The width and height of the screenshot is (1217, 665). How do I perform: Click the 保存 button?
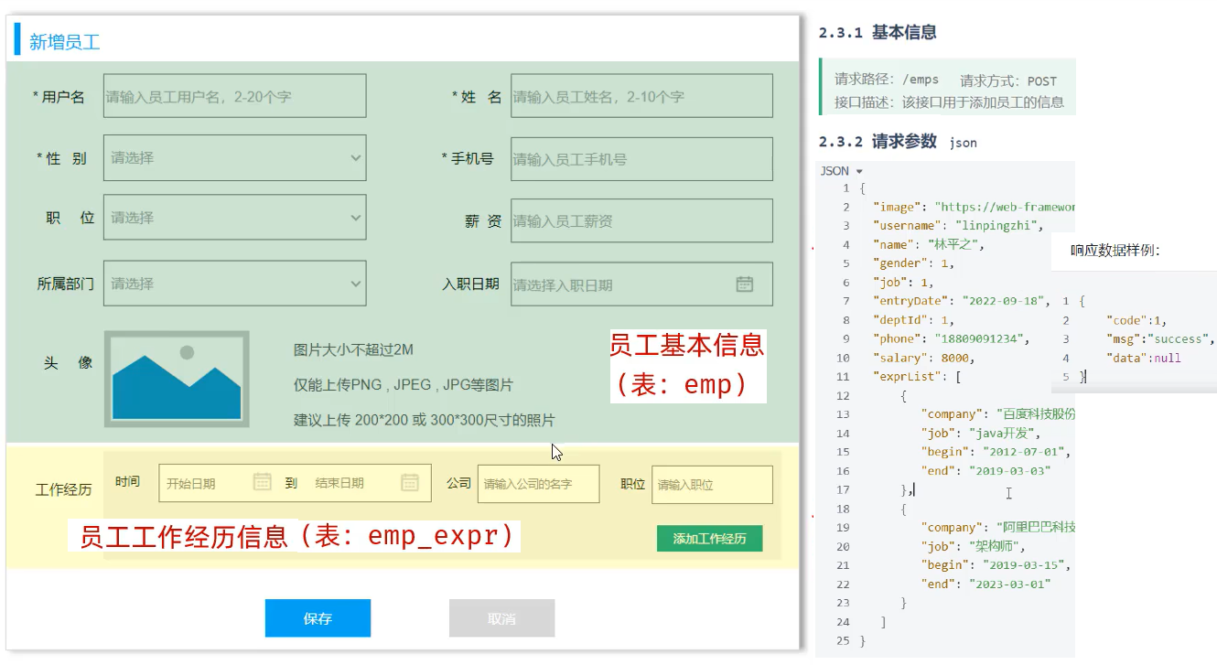(318, 618)
